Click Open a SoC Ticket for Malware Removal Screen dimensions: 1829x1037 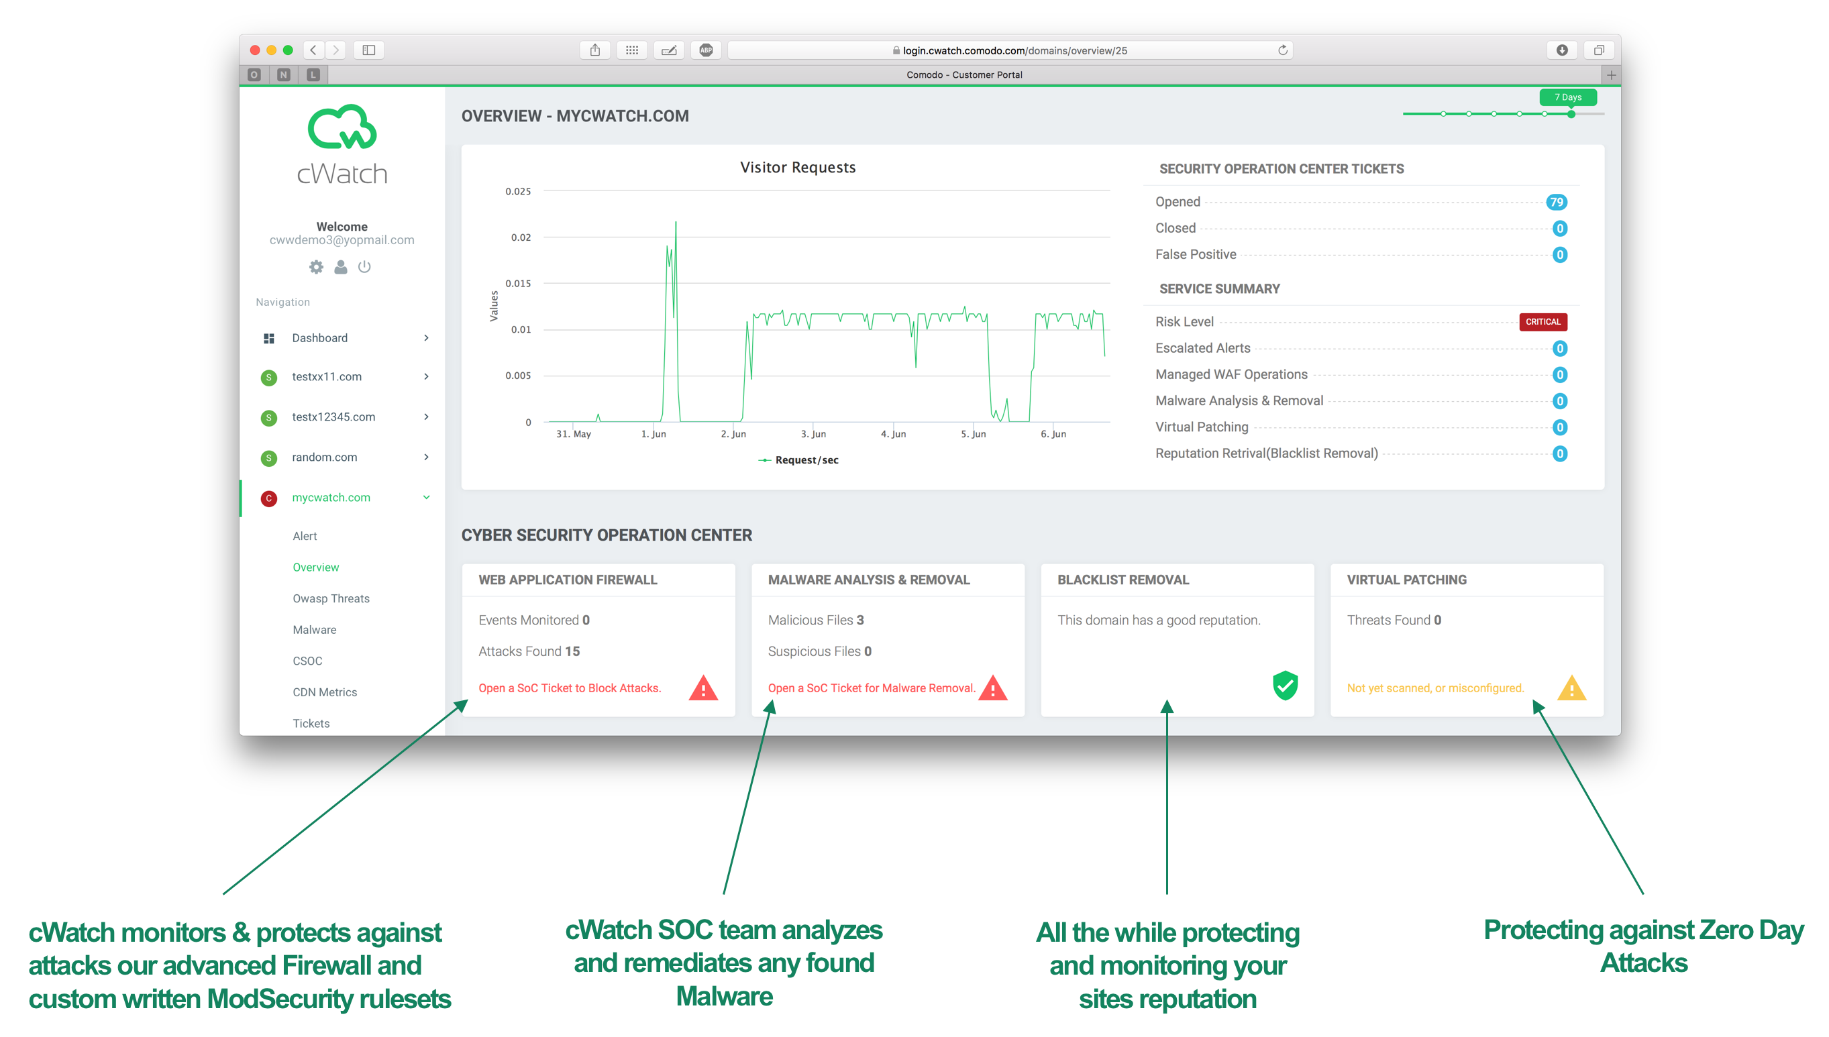point(871,688)
